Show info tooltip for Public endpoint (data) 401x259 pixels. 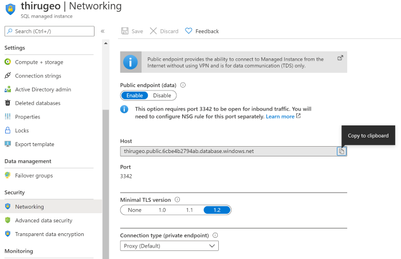click(183, 85)
